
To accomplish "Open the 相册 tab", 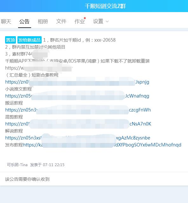I will (x=43, y=21).
